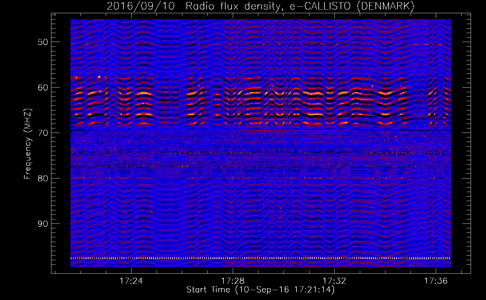Click the 17:24 time tick label

click(x=131, y=281)
